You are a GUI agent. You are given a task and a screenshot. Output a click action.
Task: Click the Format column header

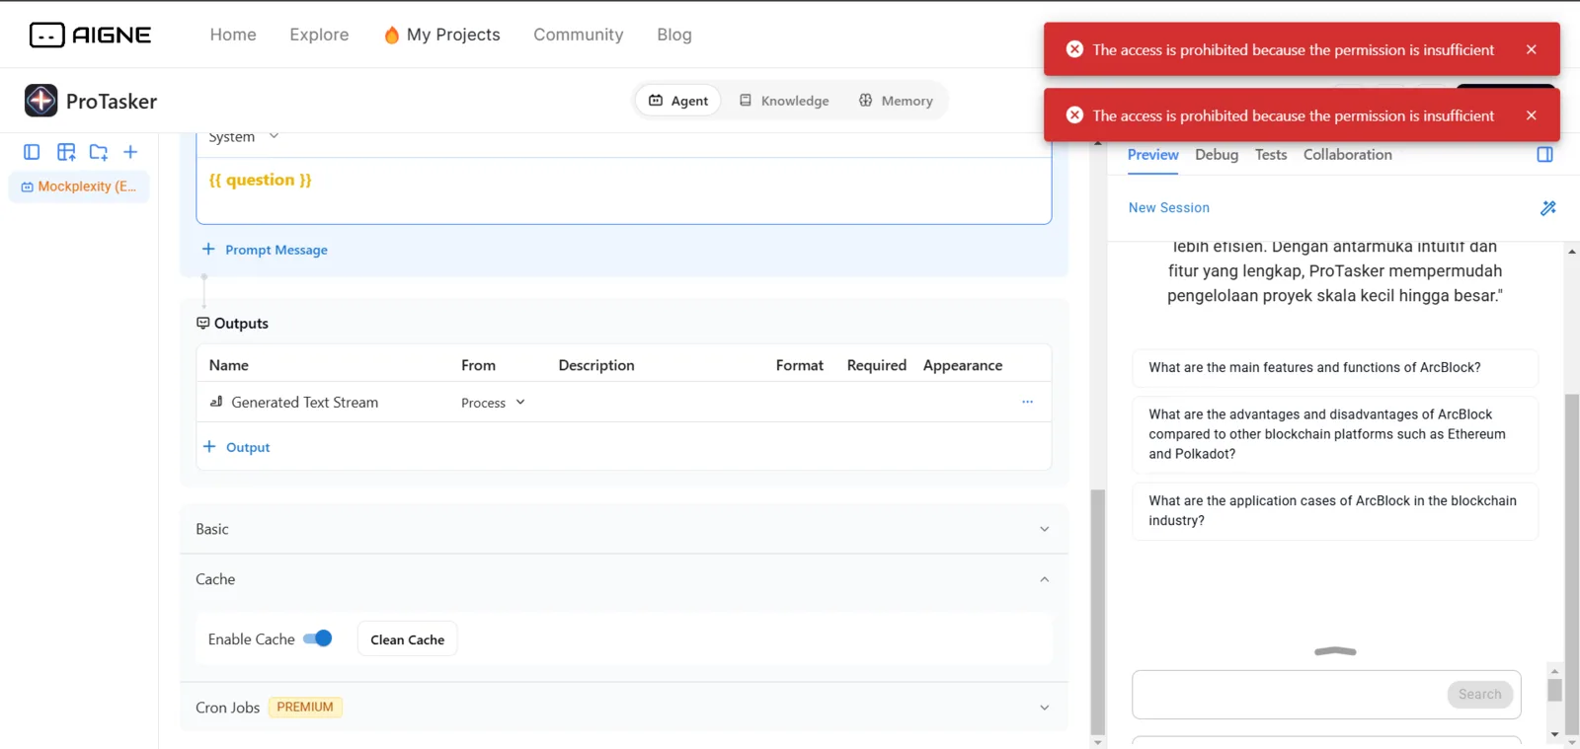coord(800,365)
